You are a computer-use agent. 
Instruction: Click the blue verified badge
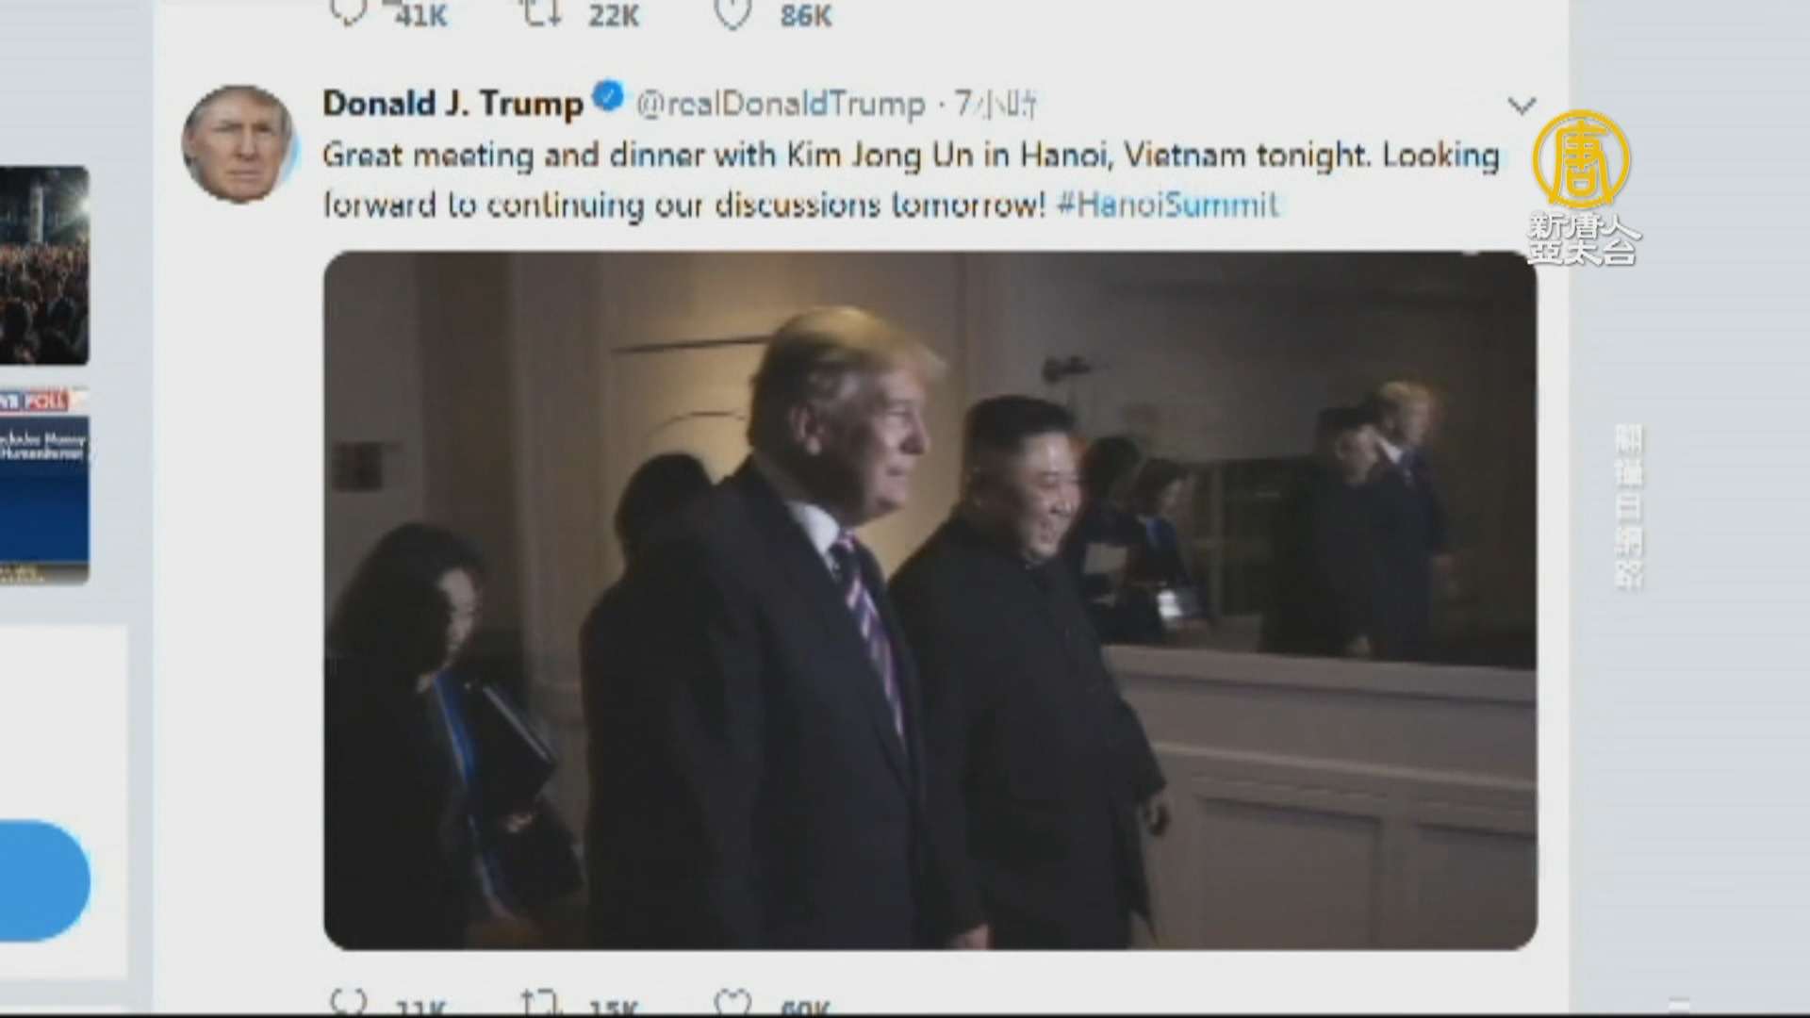coord(609,97)
